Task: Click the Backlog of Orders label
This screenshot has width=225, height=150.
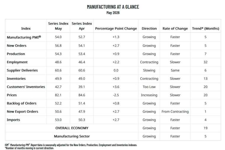Action: click(x=22, y=103)
